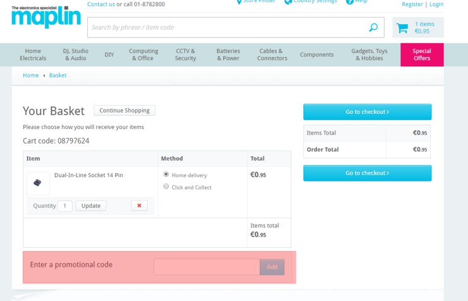This screenshot has height=301, width=468.
Task: Click the upper Go to checkout button
Action: point(367,112)
